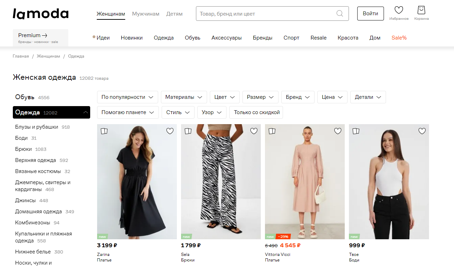Image resolution: width=454 pixels, height=267 pixels.
Task: Open the Sale% menu item
Action: tap(399, 38)
